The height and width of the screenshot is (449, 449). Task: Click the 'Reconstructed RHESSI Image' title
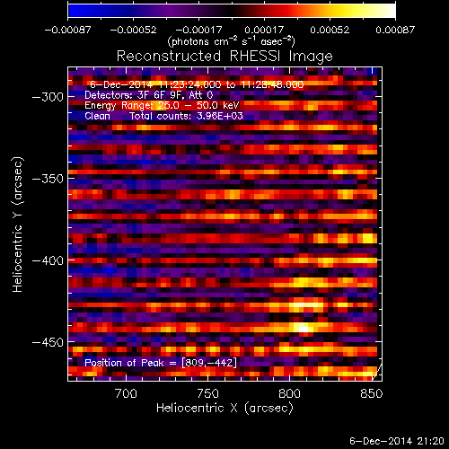224,57
